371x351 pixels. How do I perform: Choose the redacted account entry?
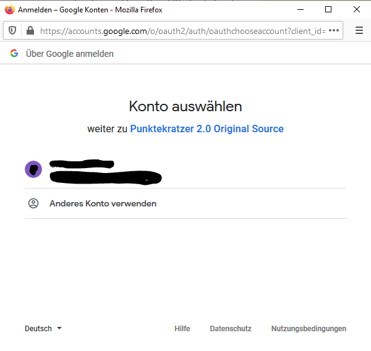(105, 171)
